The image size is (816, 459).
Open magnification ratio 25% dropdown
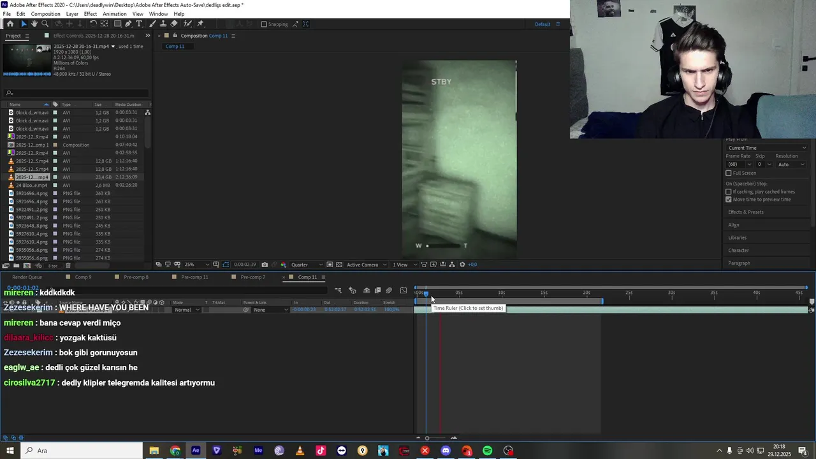click(x=197, y=265)
